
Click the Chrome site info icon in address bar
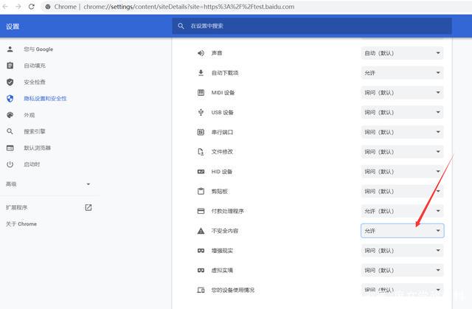[x=48, y=7]
